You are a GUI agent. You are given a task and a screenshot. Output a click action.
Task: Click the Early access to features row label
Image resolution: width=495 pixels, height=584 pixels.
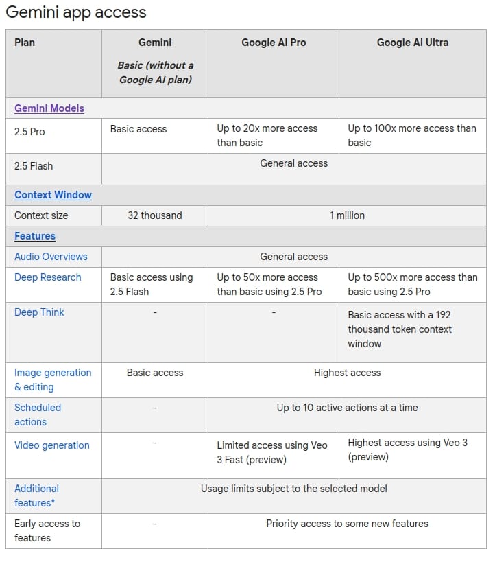pyautogui.click(x=47, y=530)
